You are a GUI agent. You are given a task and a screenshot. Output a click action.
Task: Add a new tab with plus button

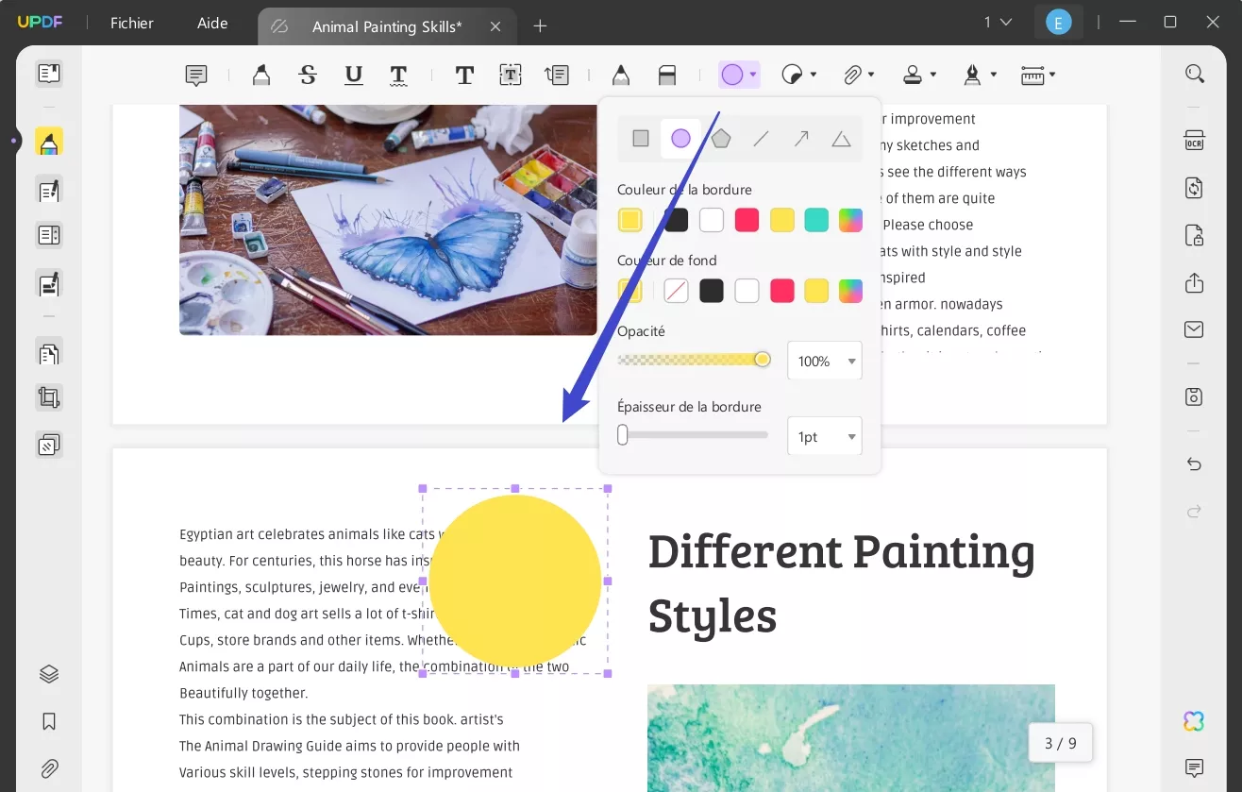click(540, 26)
